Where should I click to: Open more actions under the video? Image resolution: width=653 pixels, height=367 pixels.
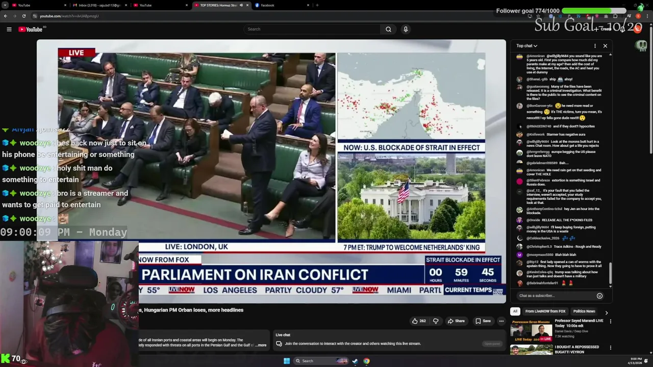pyautogui.click(x=501, y=321)
